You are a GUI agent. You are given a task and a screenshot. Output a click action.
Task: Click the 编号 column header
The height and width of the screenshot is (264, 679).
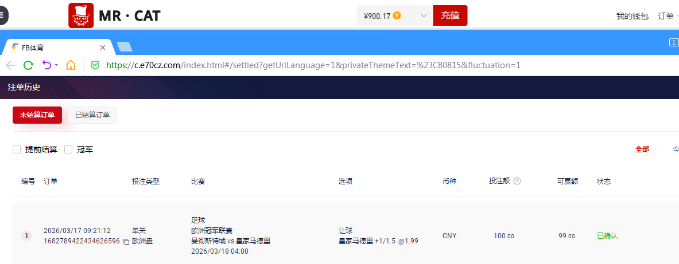(x=28, y=182)
